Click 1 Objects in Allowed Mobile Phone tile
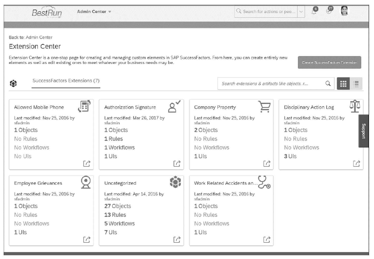This screenshot has width=374, height=259. point(26,130)
